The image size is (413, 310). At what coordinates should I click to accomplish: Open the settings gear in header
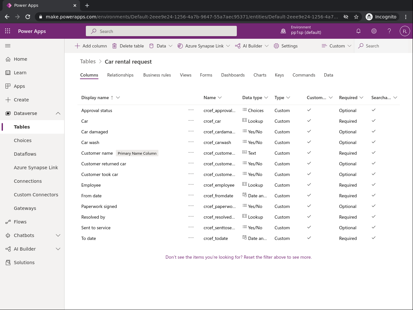(x=374, y=31)
